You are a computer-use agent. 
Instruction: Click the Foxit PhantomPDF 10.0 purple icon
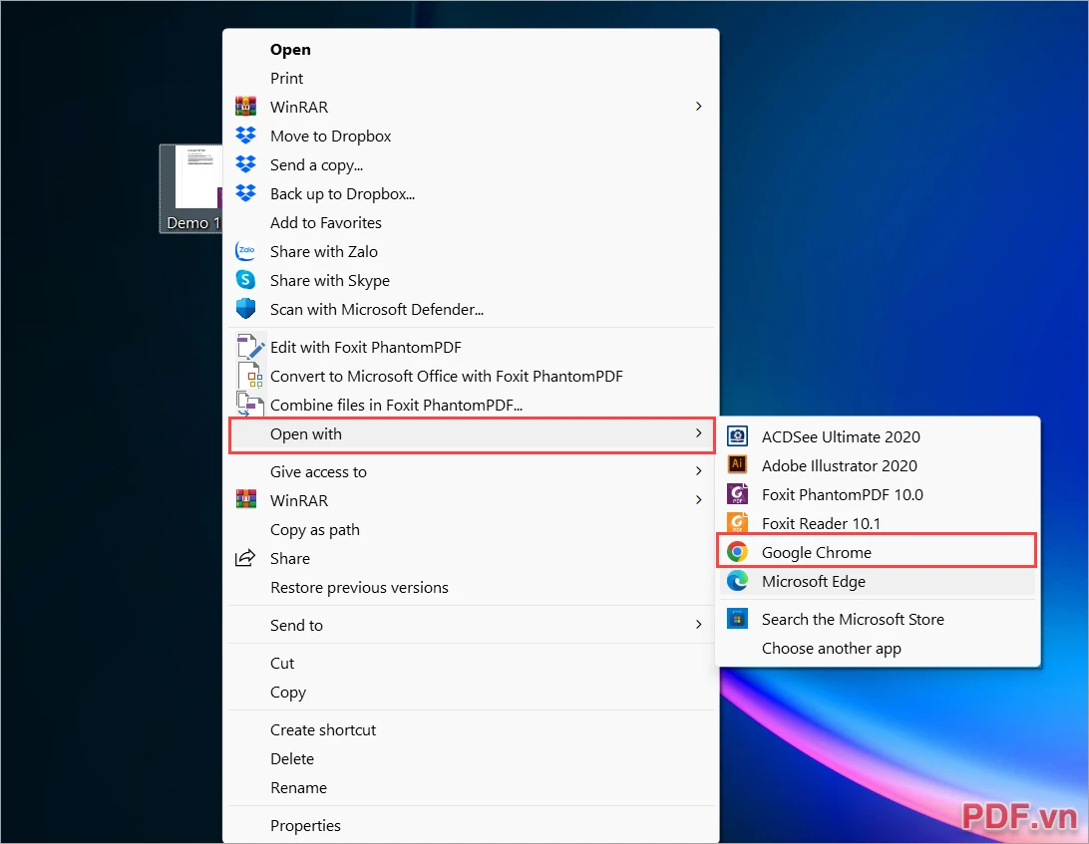pos(738,493)
